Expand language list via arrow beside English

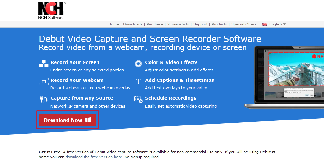pyautogui.click(x=284, y=24)
